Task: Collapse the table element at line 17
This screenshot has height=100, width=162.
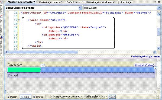Action: coord(19,20)
